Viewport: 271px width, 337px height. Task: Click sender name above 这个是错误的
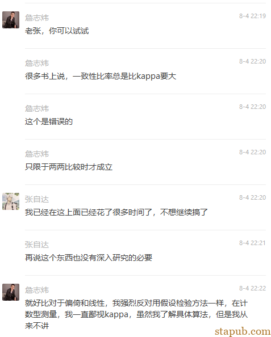tap(37, 108)
